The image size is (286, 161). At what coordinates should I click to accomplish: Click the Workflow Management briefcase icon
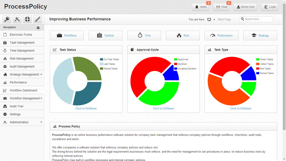click(5, 98)
